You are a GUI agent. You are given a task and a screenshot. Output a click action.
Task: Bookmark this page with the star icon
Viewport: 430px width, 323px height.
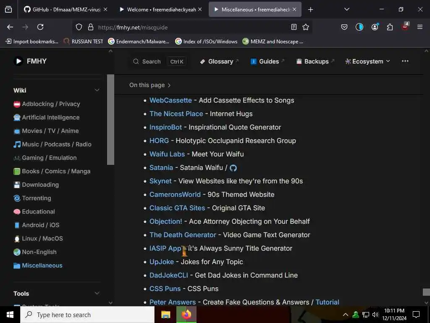coord(306,27)
